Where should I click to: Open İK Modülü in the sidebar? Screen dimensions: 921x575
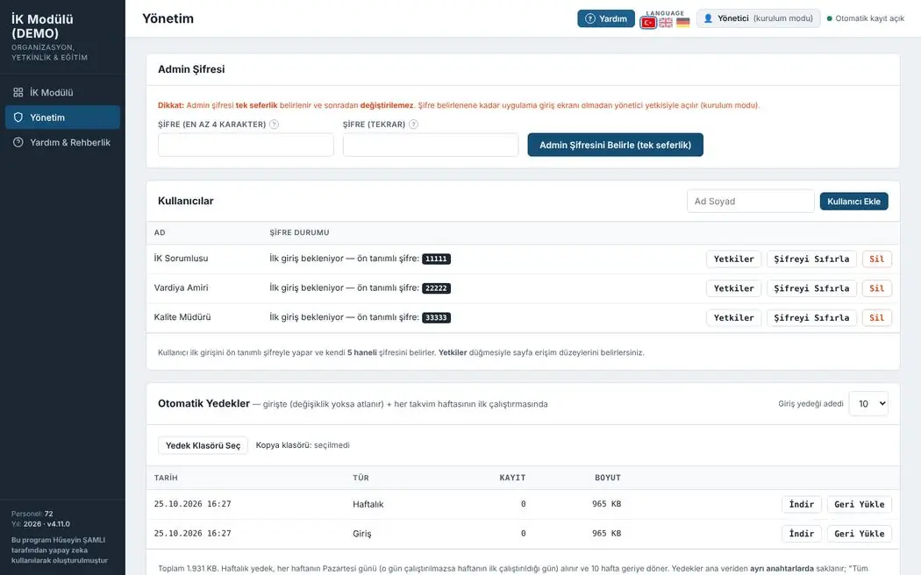62,92
